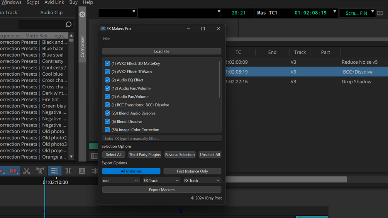This screenshot has width=388, height=218.
Task: Click the effects panel search field
Action: pyautogui.click(x=46, y=24)
